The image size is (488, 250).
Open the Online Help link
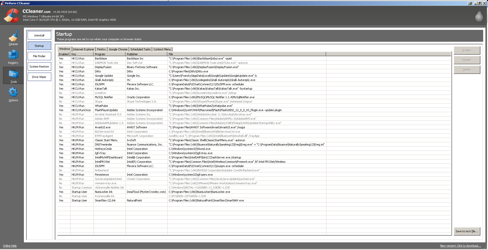[10, 246]
